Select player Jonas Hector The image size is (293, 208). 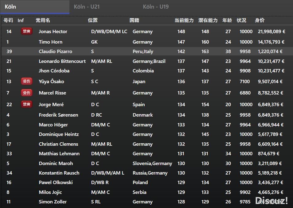[53, 32]
